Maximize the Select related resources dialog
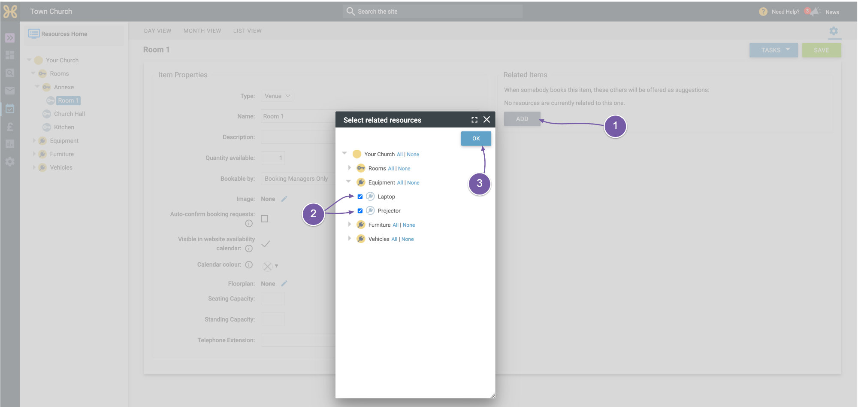Image resolution: width=858 pixels, height=407 pixels. [x=474, y=120]
